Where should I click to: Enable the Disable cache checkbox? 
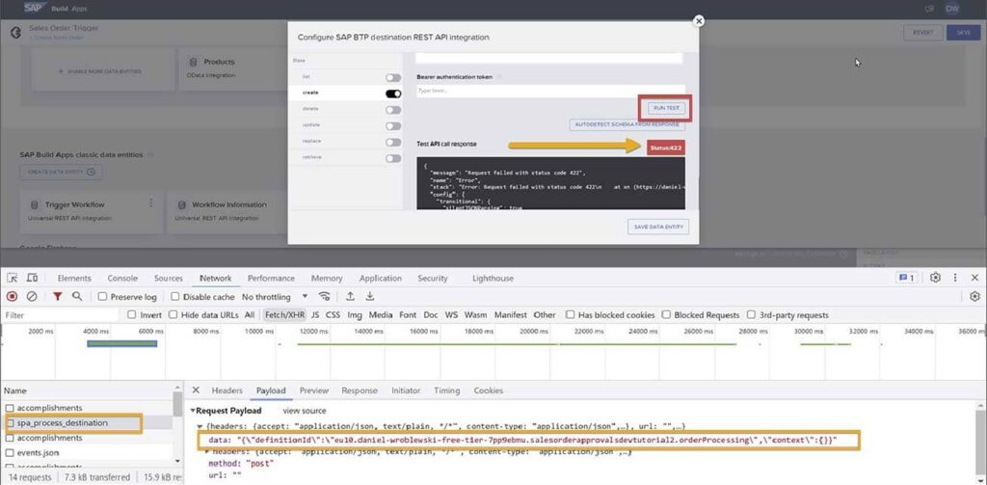(175, 297)
